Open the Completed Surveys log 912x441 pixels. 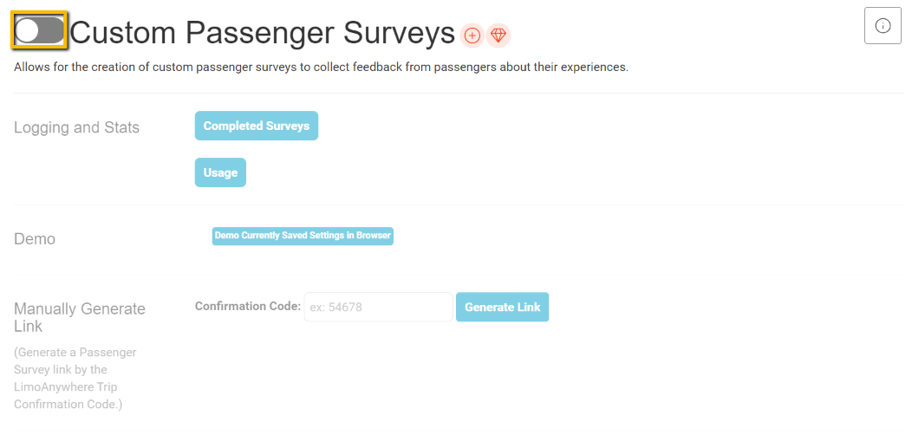point(256,126)
